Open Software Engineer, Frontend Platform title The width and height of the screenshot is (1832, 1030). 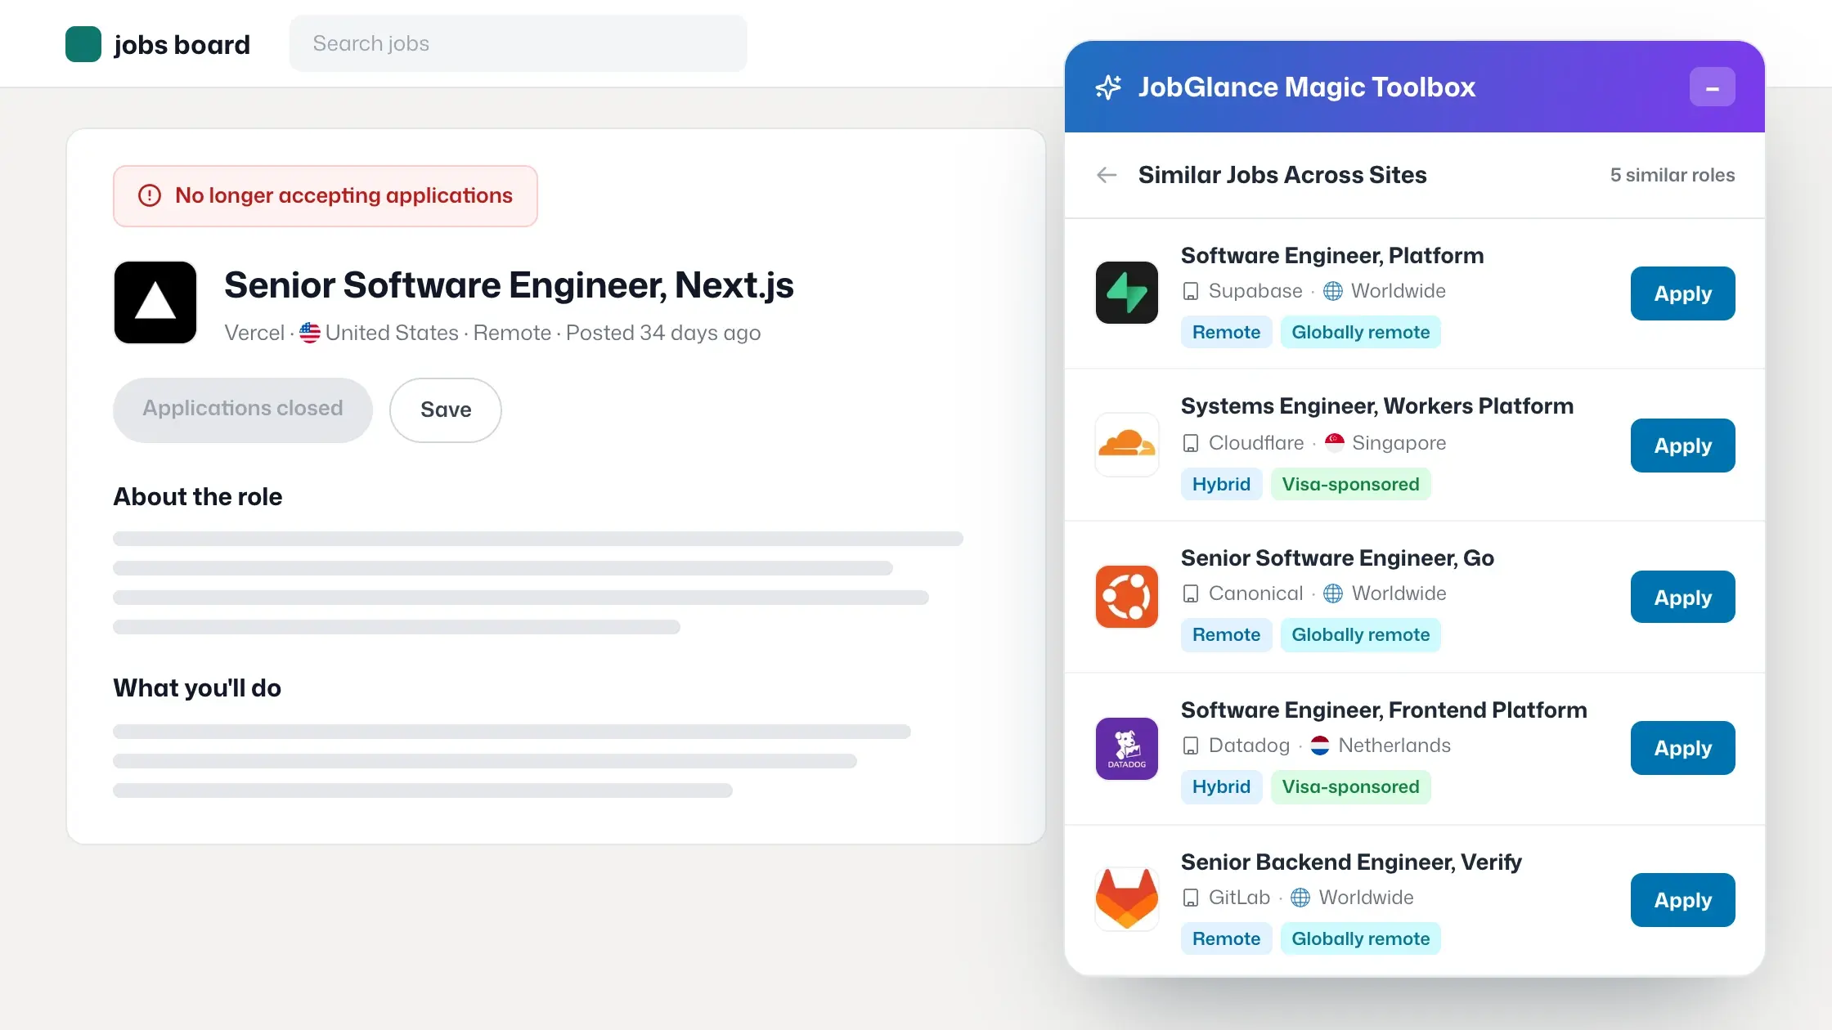coord(1384,710)
